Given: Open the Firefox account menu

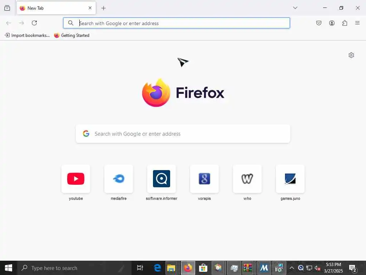Looking at the screenshot, I should click(x=332, y=23).
